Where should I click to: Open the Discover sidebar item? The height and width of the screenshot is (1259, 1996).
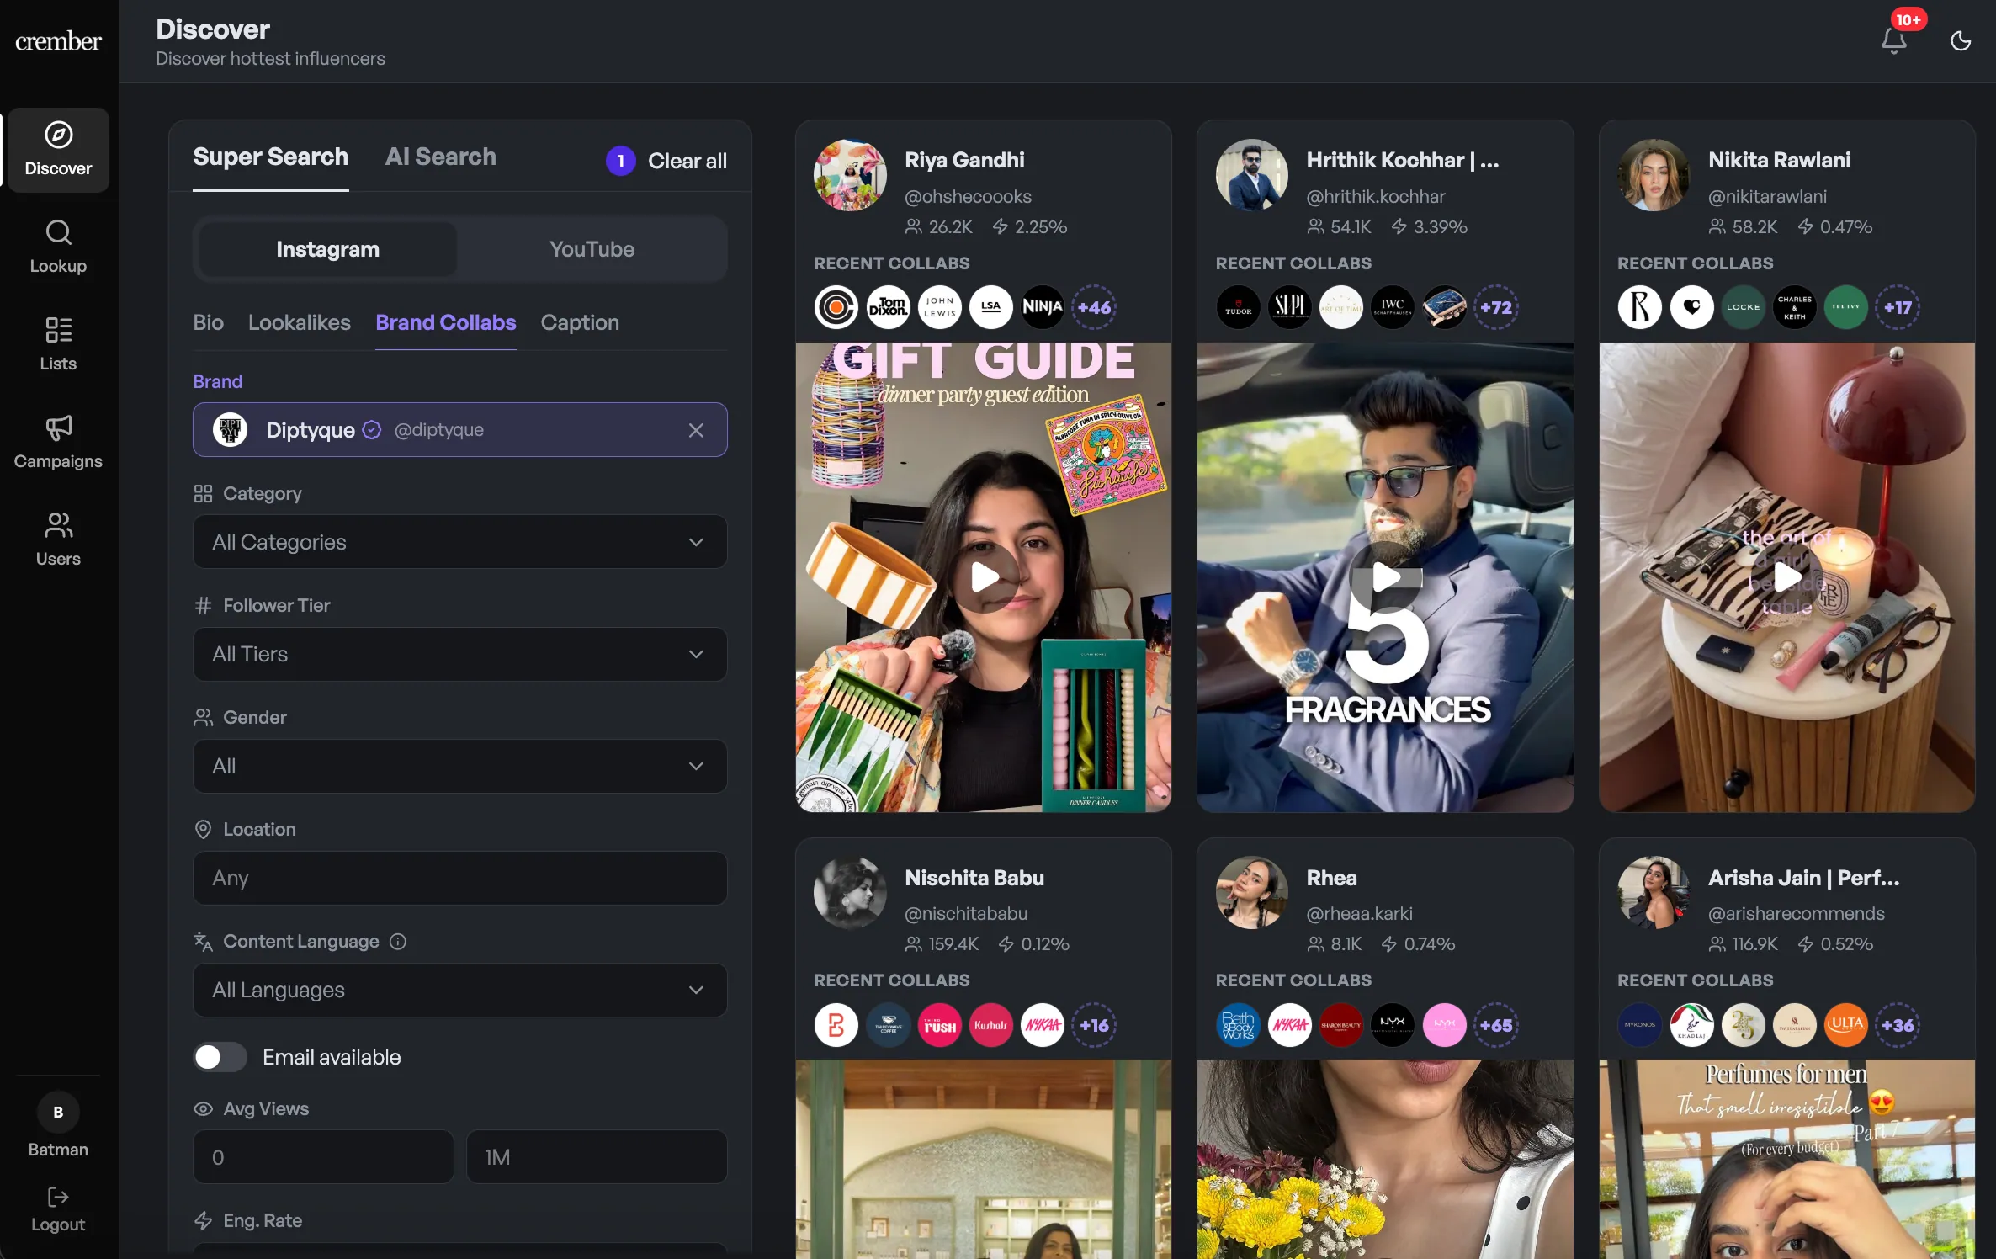(58, 150)
